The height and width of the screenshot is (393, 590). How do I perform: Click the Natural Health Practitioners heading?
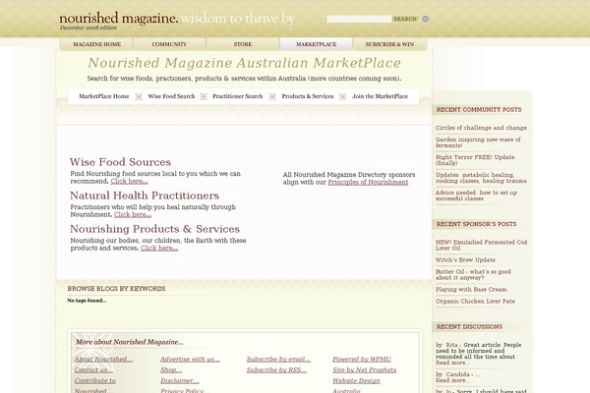coord(145,196)
